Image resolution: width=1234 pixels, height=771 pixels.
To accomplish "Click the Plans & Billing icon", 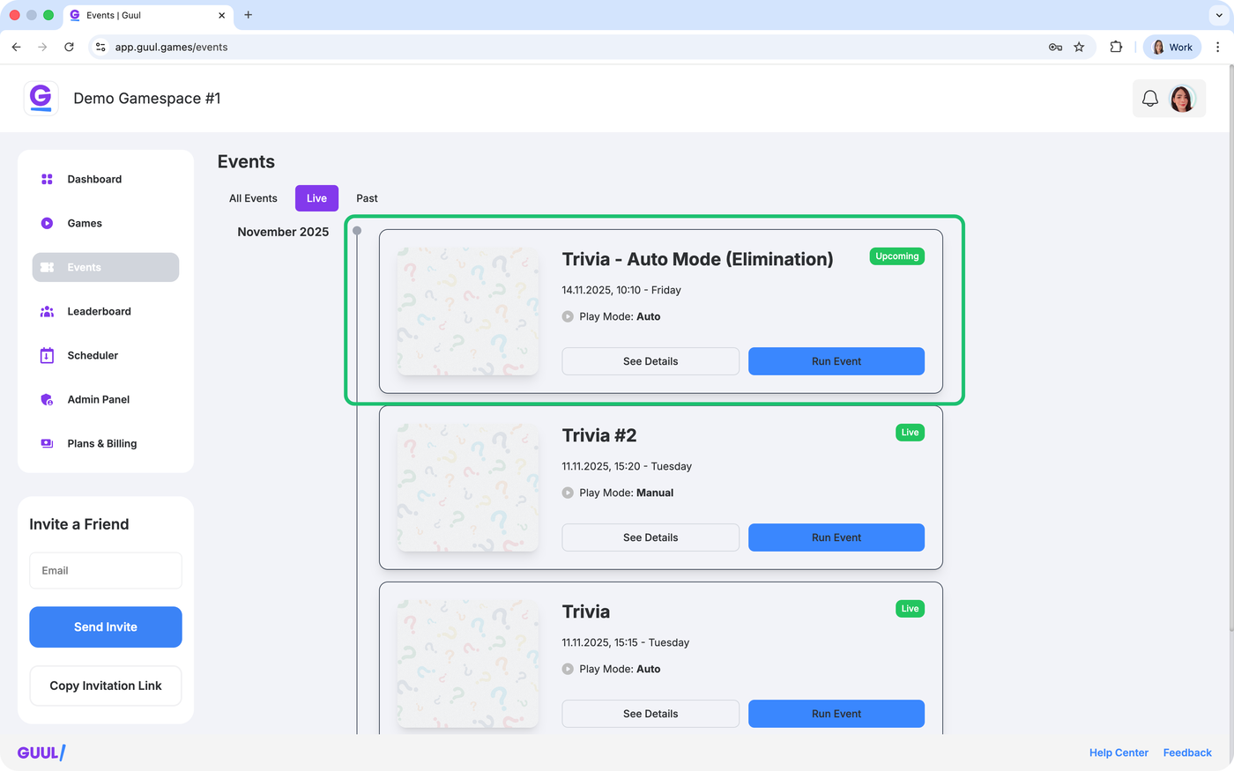I will point(47,443).
